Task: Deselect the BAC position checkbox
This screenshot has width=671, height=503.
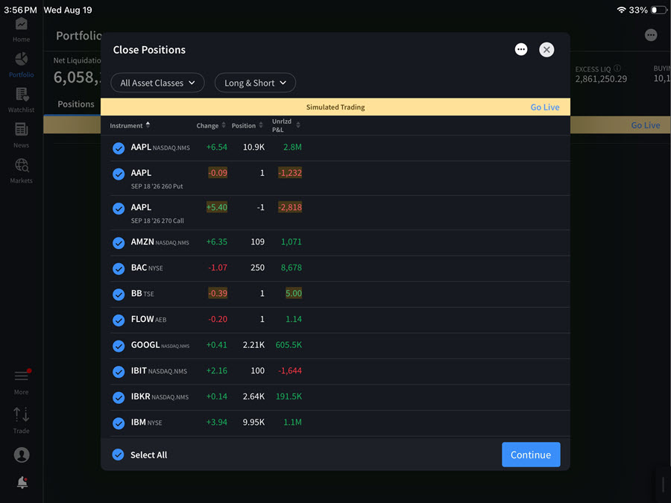Action: (119, 268)
